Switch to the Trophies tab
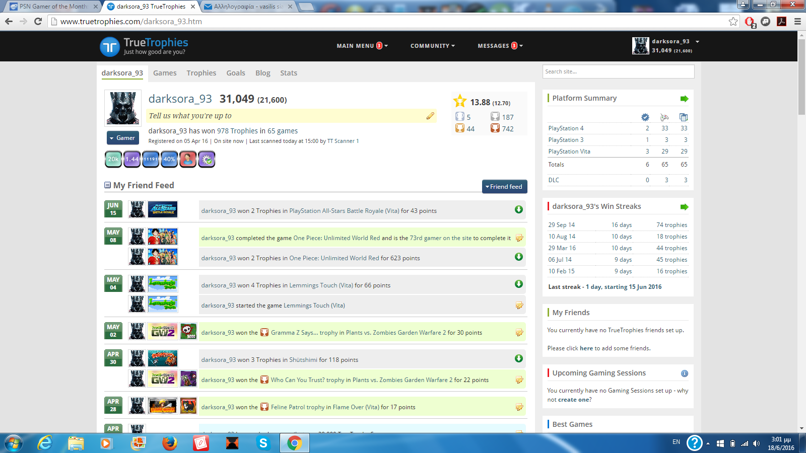 201,73
